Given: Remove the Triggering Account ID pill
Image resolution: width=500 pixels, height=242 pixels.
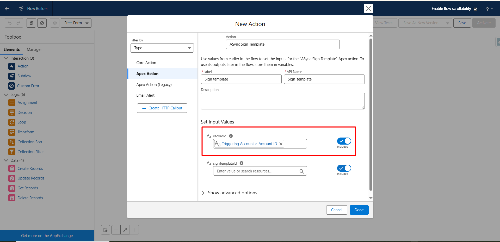Looking at the screenshot, I should (281, 144).
